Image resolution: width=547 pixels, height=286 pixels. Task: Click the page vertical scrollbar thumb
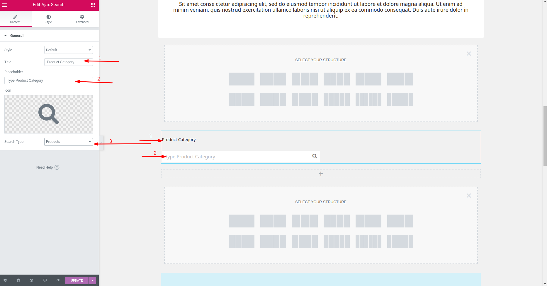545,136
